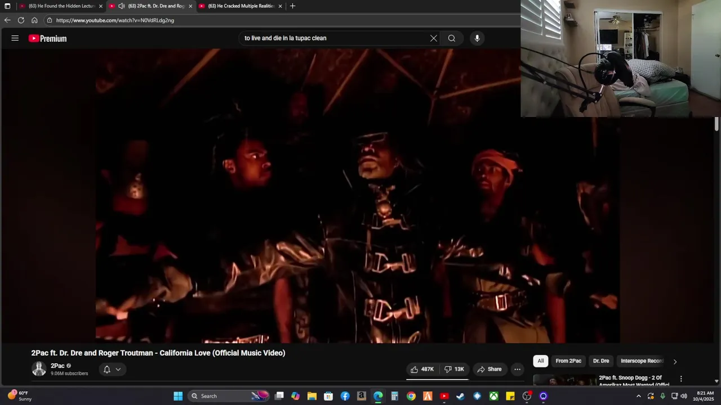Viewport: 721px width, 405px height.
Task: Clear the search query with X
Action: click(434, 38)
